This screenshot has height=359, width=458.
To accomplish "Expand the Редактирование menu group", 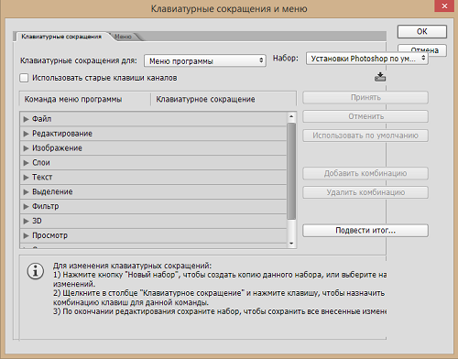I will [26, 134].
